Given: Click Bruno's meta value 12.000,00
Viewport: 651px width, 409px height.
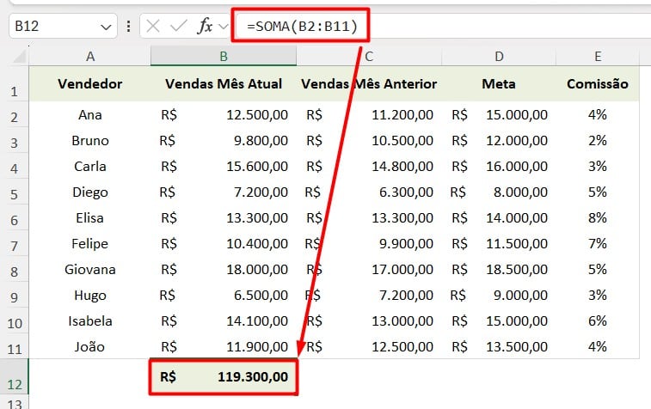Looking at the screenshot, I should click(499, 140).
